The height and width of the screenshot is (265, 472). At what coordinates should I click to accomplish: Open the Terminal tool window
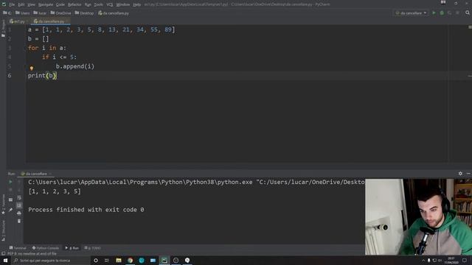(x=18, y=248)
